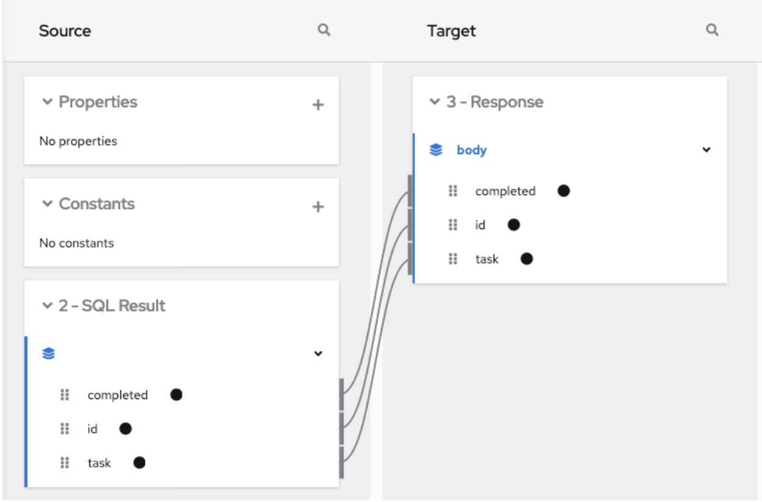Click the mapping dot next to target id
This screenshot has width=762, height=502.
514,225
